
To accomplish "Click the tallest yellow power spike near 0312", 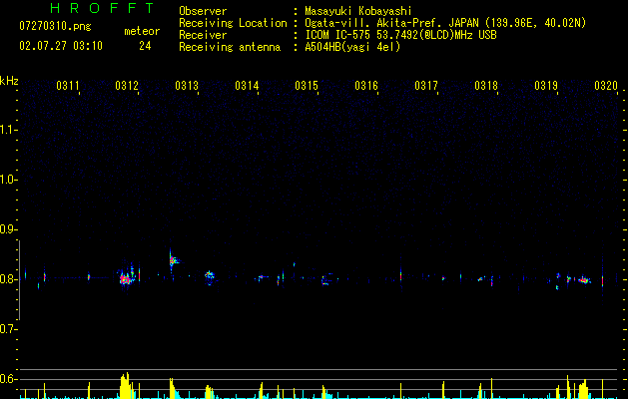I will tap(128, 385).
